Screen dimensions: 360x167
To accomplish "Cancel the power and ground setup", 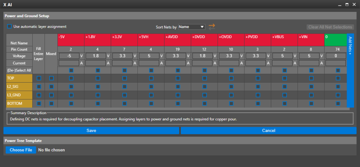I will (x=269, y=131).
